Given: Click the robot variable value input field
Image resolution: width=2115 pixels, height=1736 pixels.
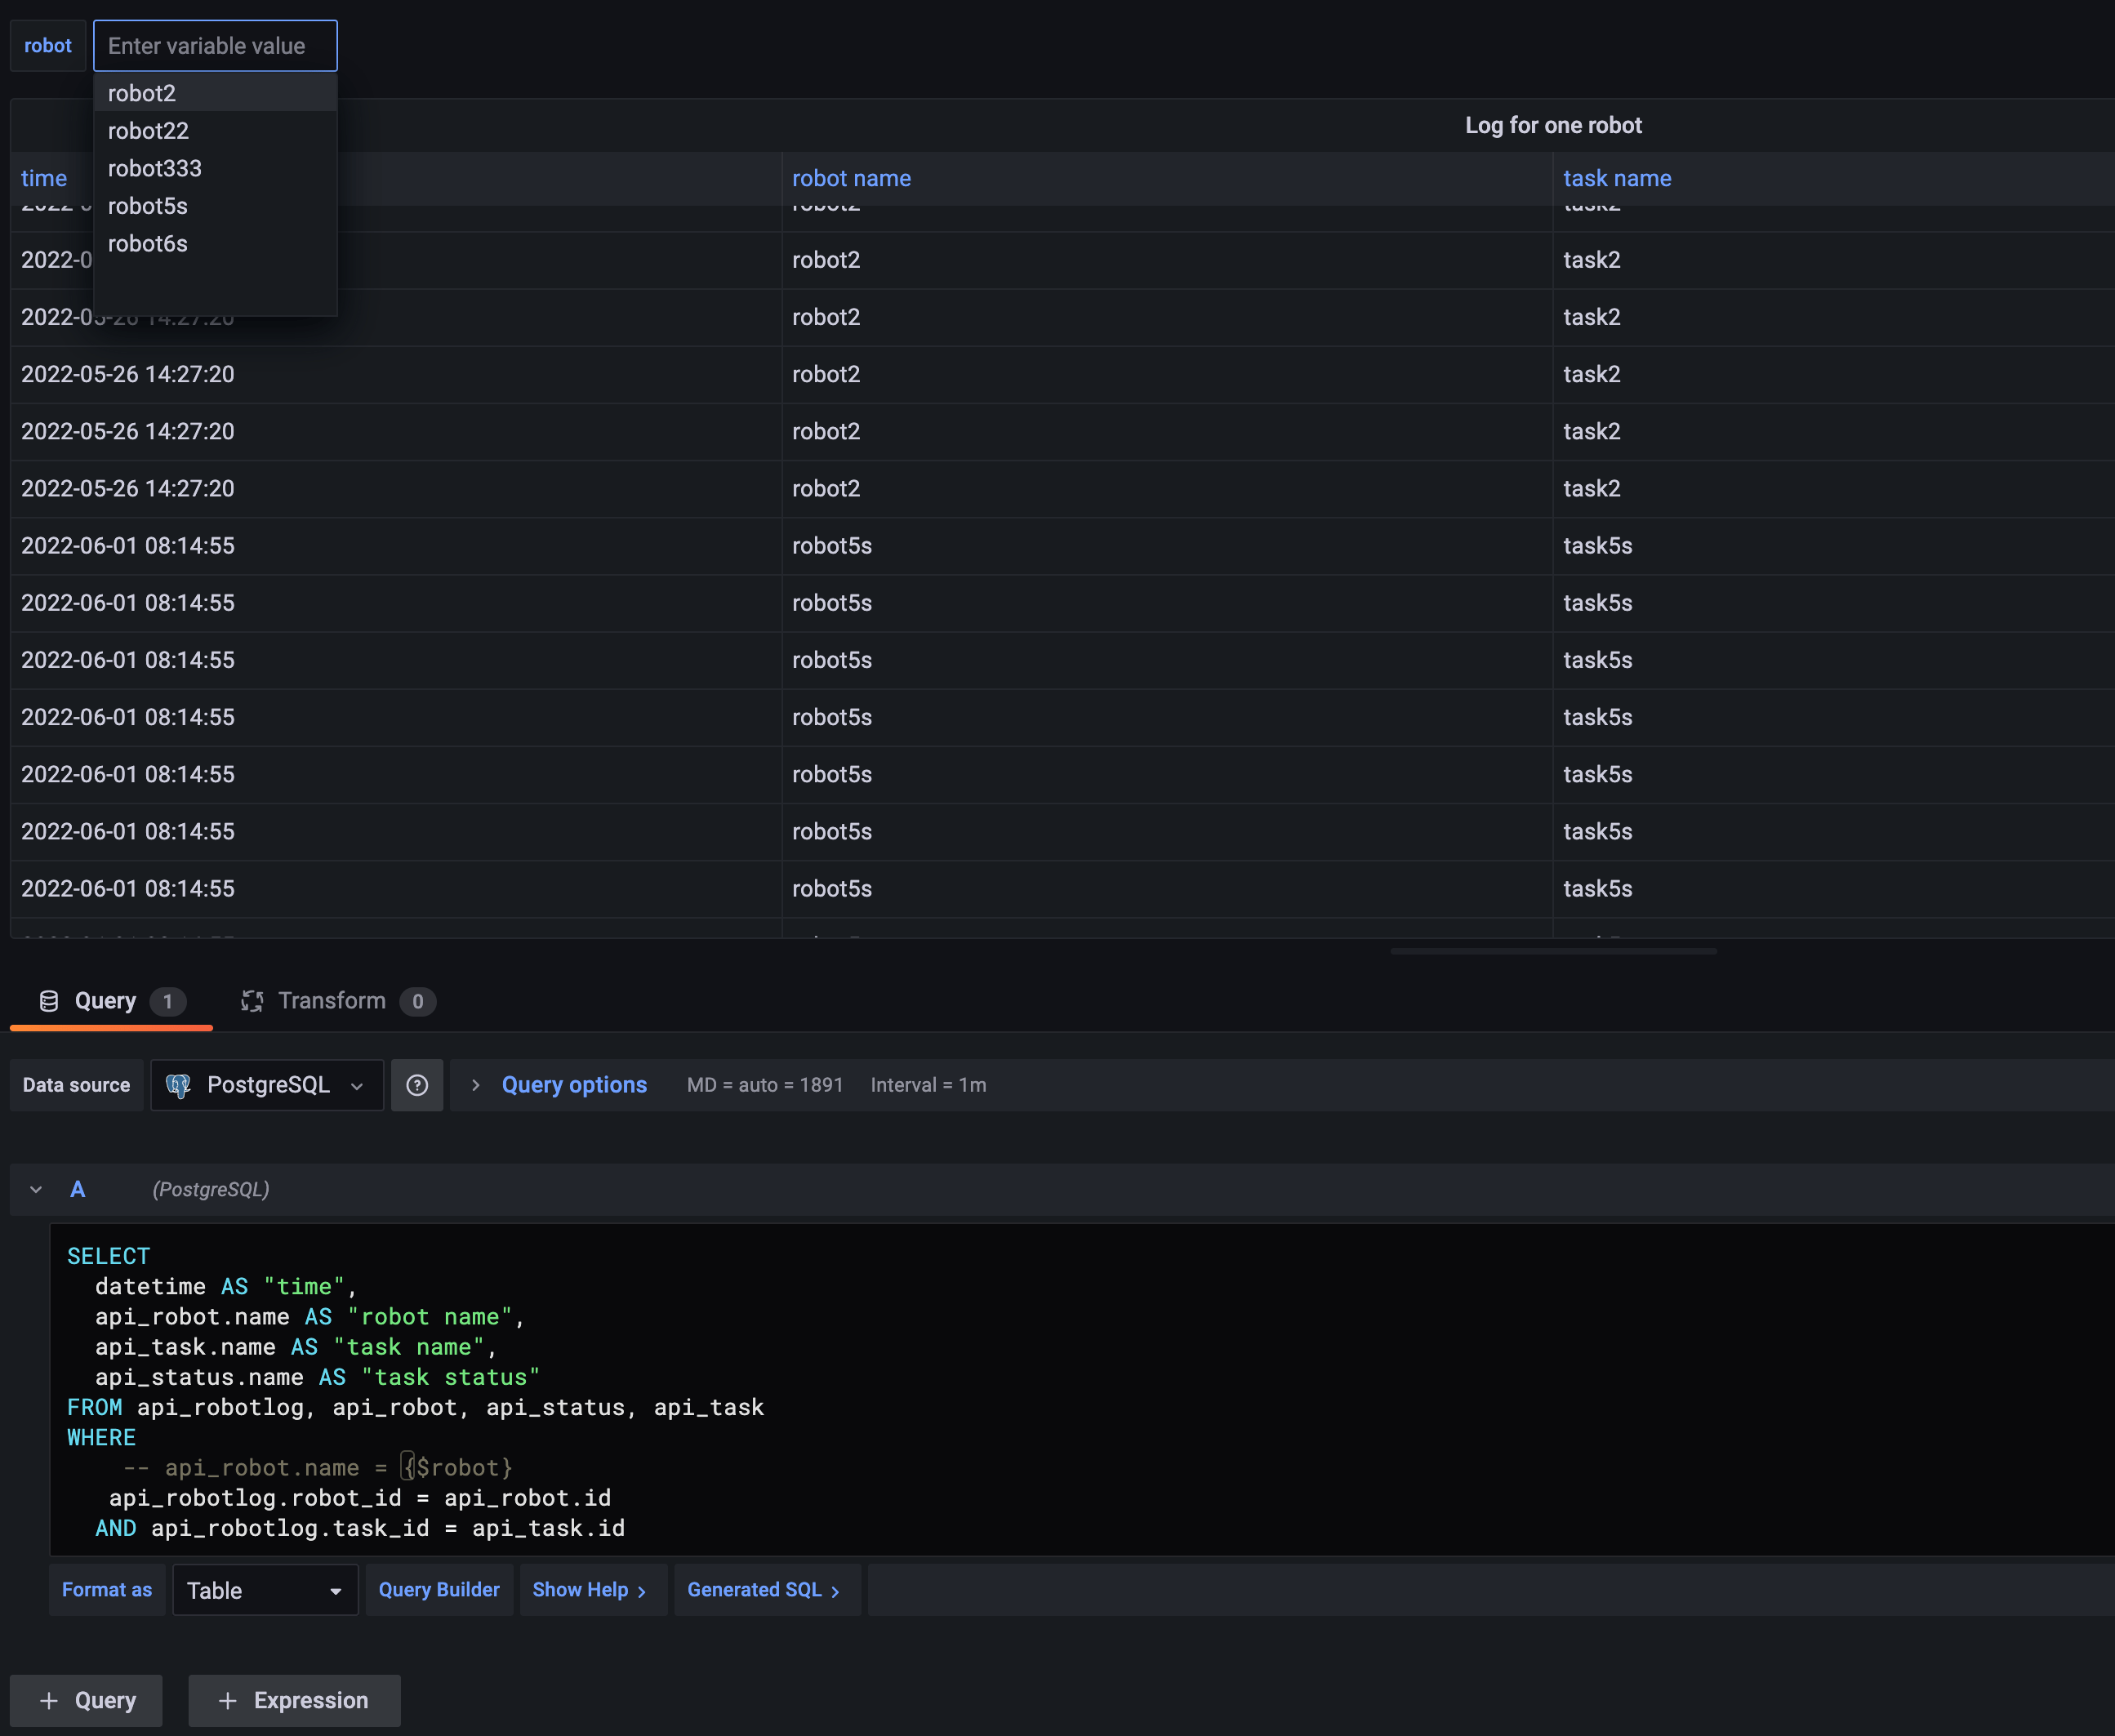Looking at the screenshot, I should pos(215,46).
